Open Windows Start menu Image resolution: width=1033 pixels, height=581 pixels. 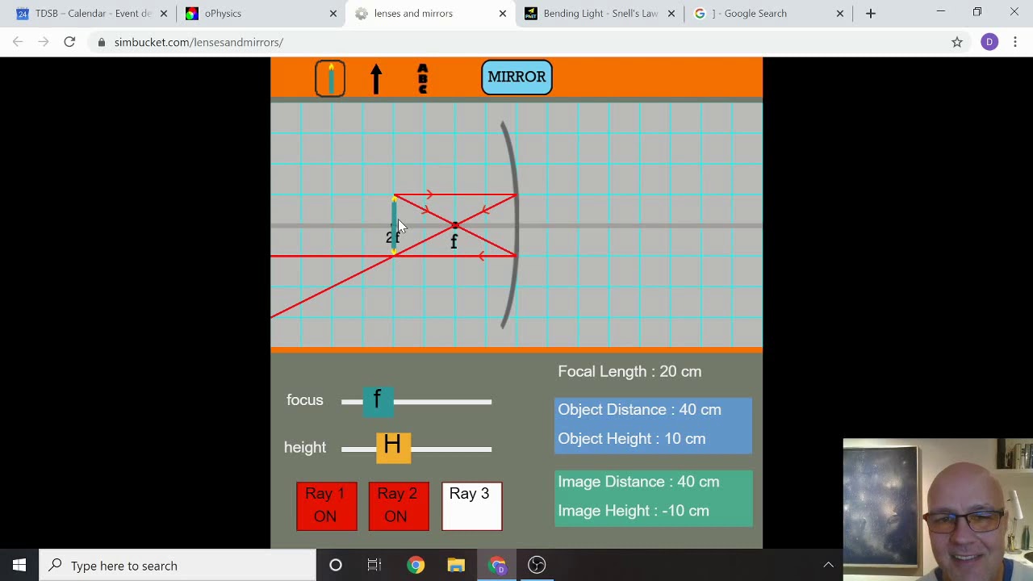(x=19, y=566)
